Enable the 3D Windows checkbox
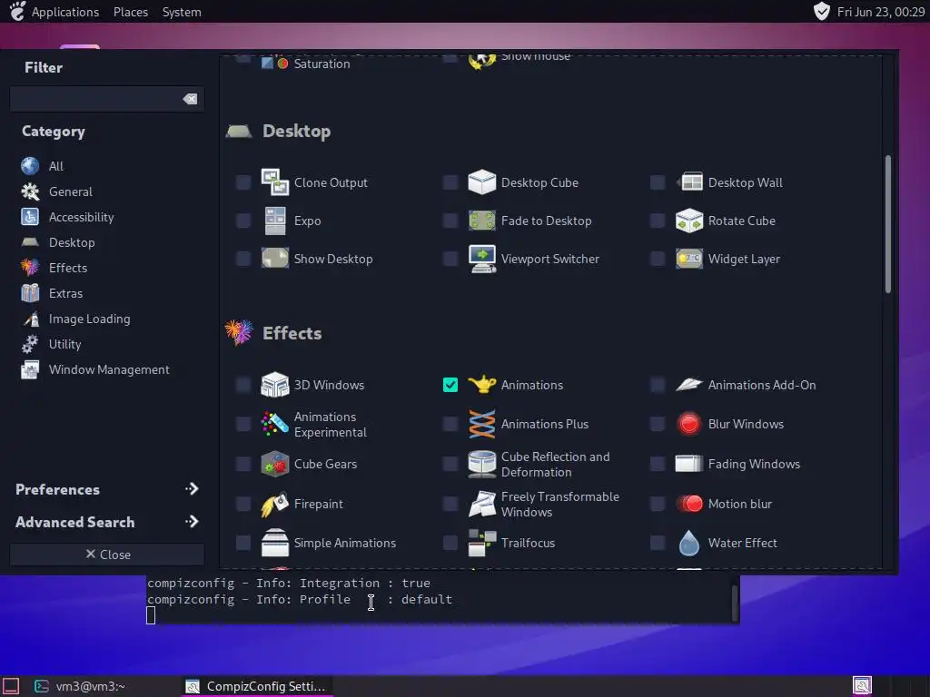 [243, 385]
